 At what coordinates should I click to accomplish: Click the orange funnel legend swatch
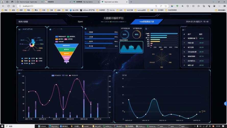[x=57, y=39]
